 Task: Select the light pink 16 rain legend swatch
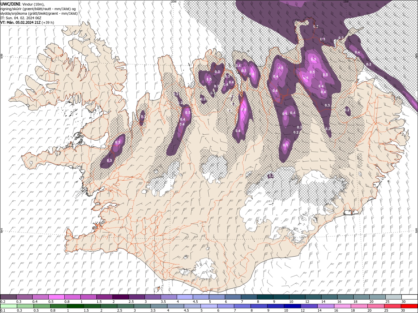[342, 306]
